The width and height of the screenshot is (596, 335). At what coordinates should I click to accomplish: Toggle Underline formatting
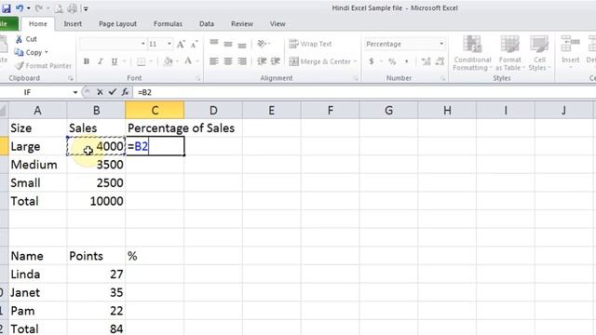[x=114, y=61]
